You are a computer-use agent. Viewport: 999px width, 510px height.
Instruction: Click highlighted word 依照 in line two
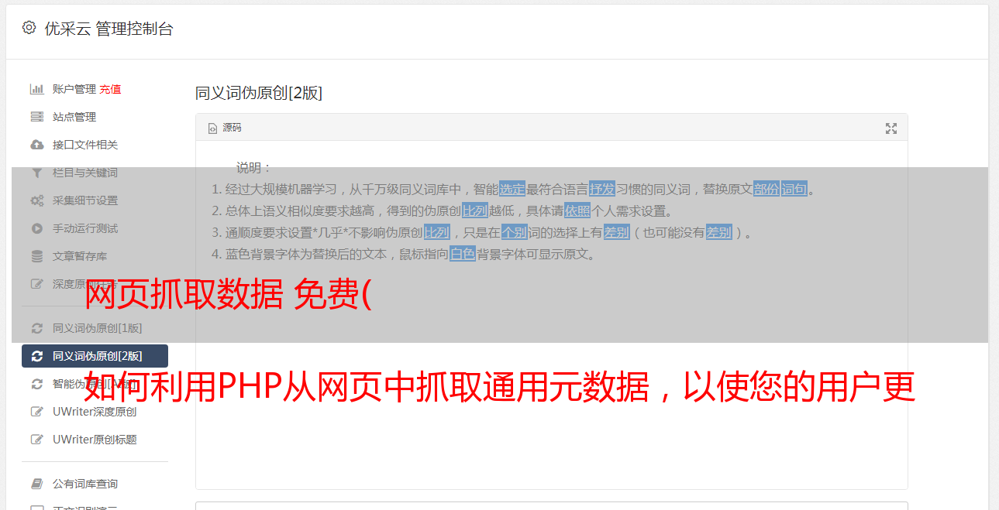(577, 211)
